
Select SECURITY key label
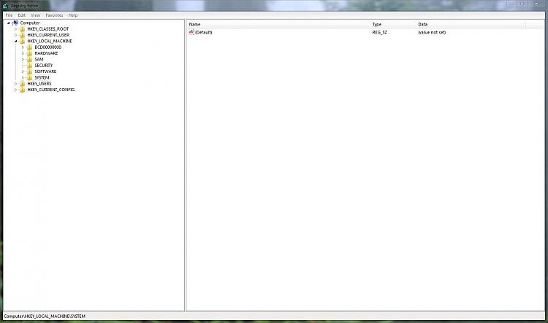[44, 65]
